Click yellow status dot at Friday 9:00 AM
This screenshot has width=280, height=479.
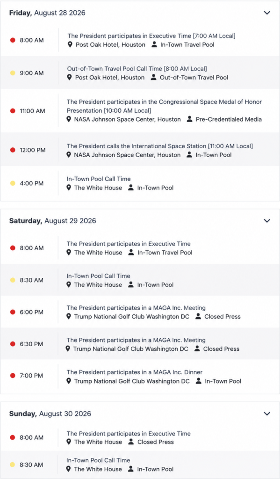tap(13, 73)
